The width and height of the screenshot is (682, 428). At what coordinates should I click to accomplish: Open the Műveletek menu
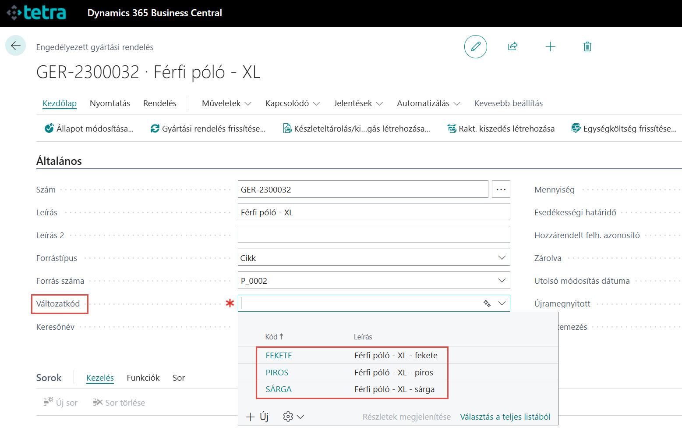coord(226,103)
